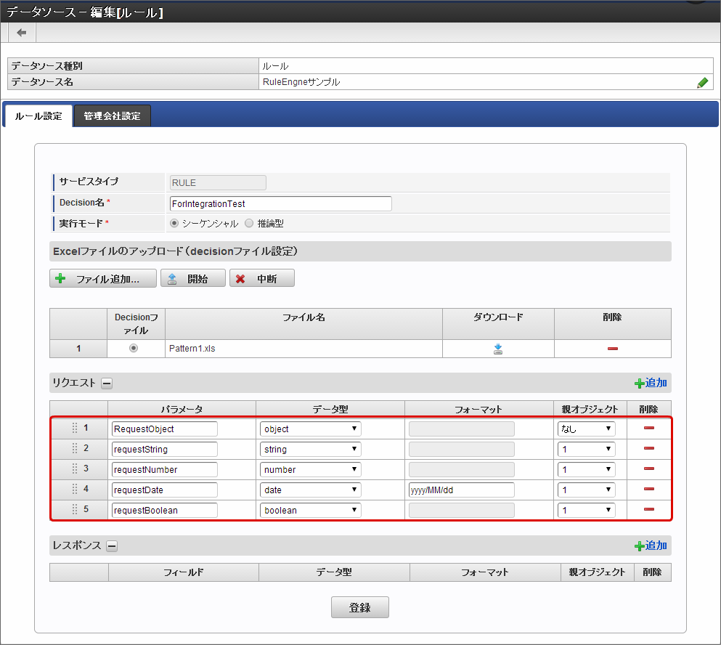
Task: Click the pencil edit icon for data source name
Action: [701, 83]
